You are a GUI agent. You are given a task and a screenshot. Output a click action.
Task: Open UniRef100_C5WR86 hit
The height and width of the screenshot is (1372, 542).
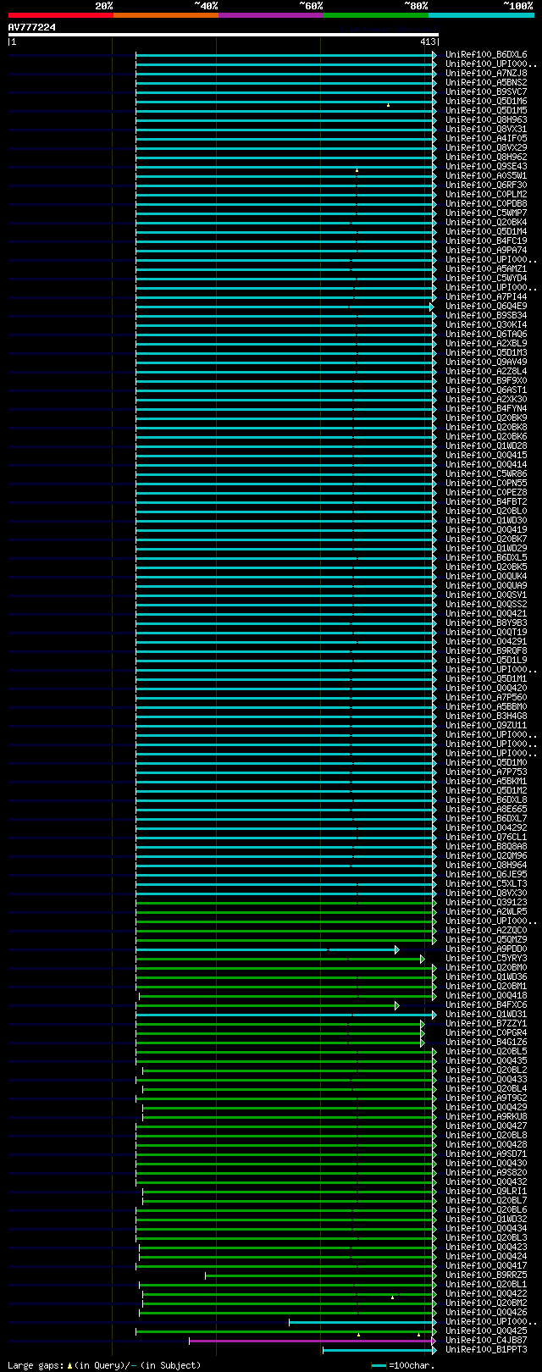pos(486,474)
